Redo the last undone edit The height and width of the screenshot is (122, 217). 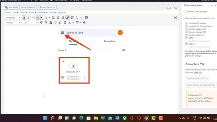82,18
